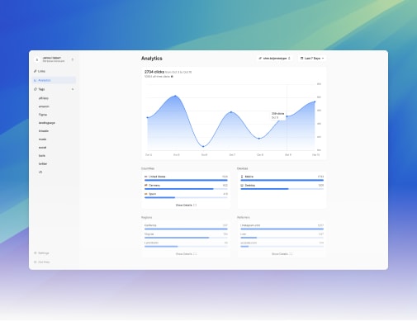The image size is (417, 321).
Task: Click the link icon beside Links
Action: [x=35, y=71]
